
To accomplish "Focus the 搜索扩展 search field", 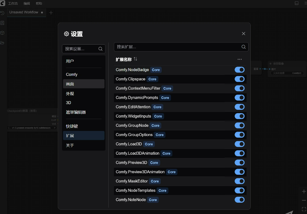I will (x=181, y=47).
